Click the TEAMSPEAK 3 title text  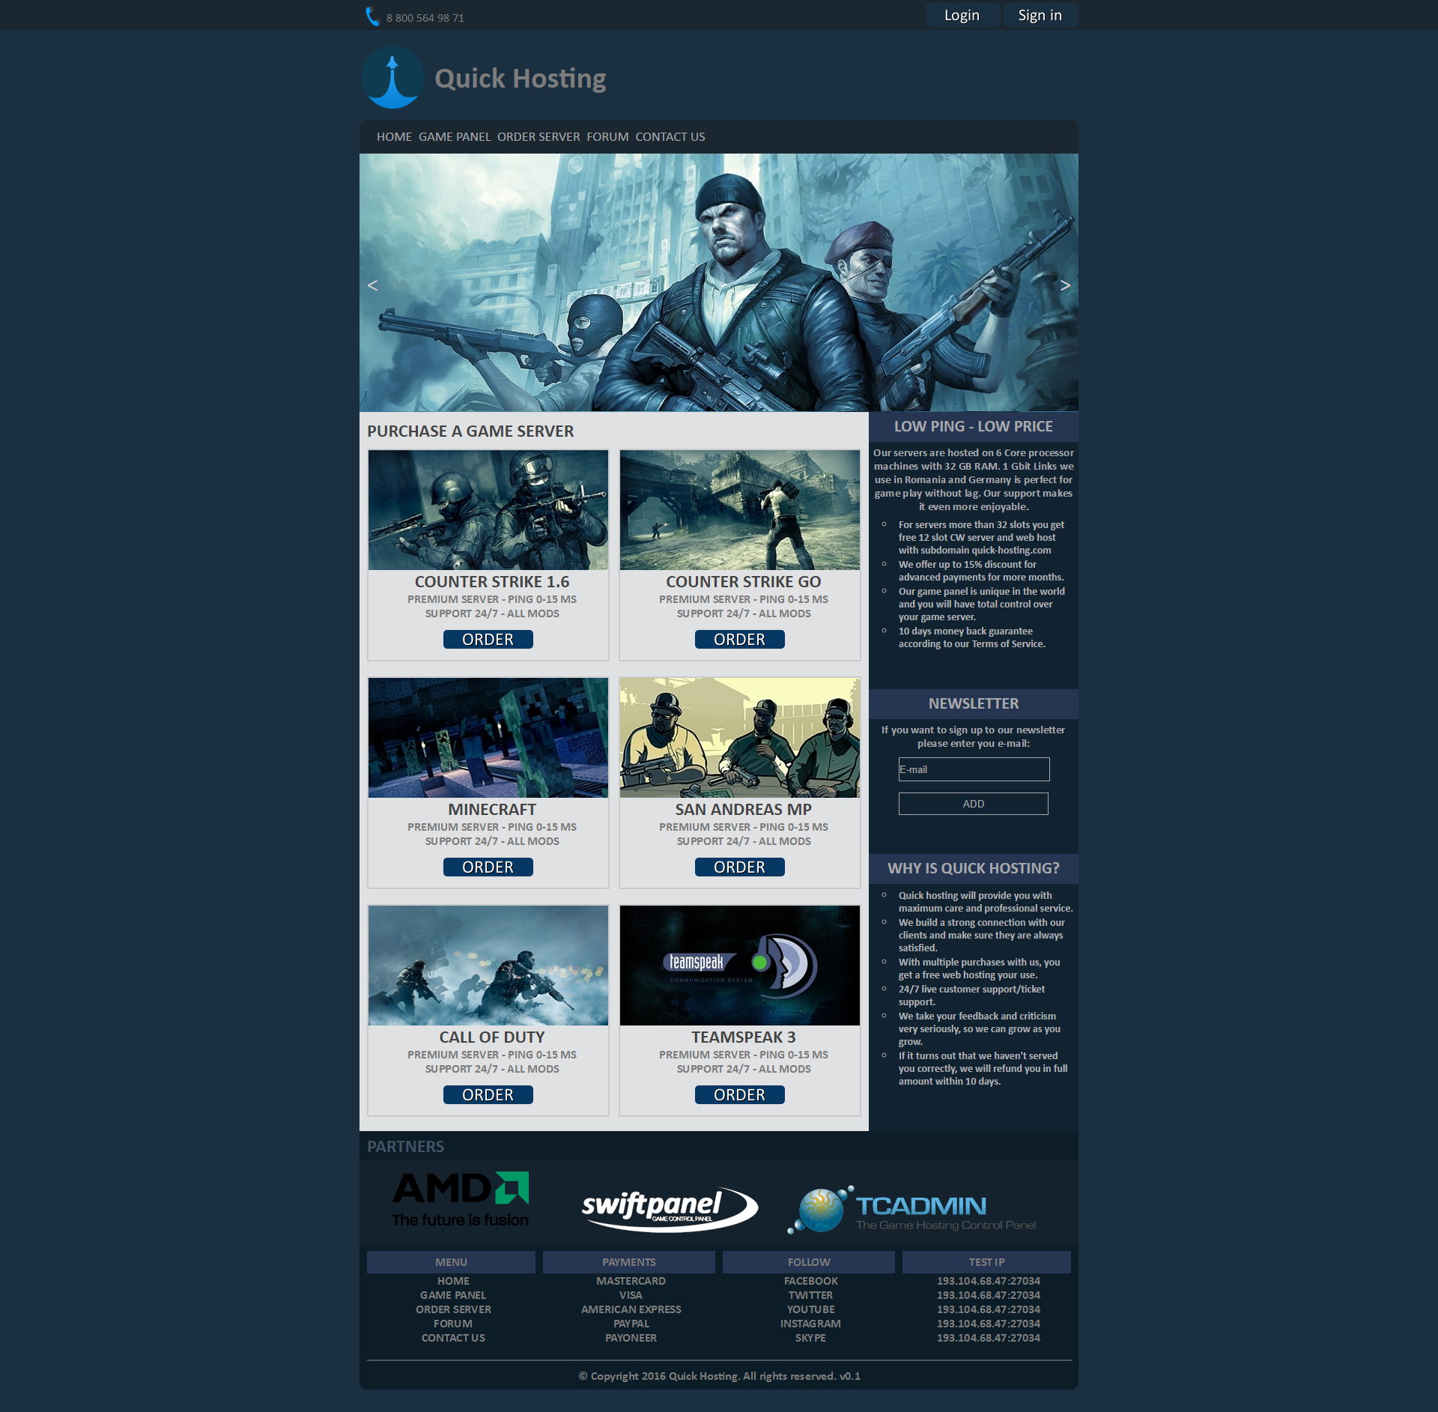pyautogui.click(x=744, y=1037)
